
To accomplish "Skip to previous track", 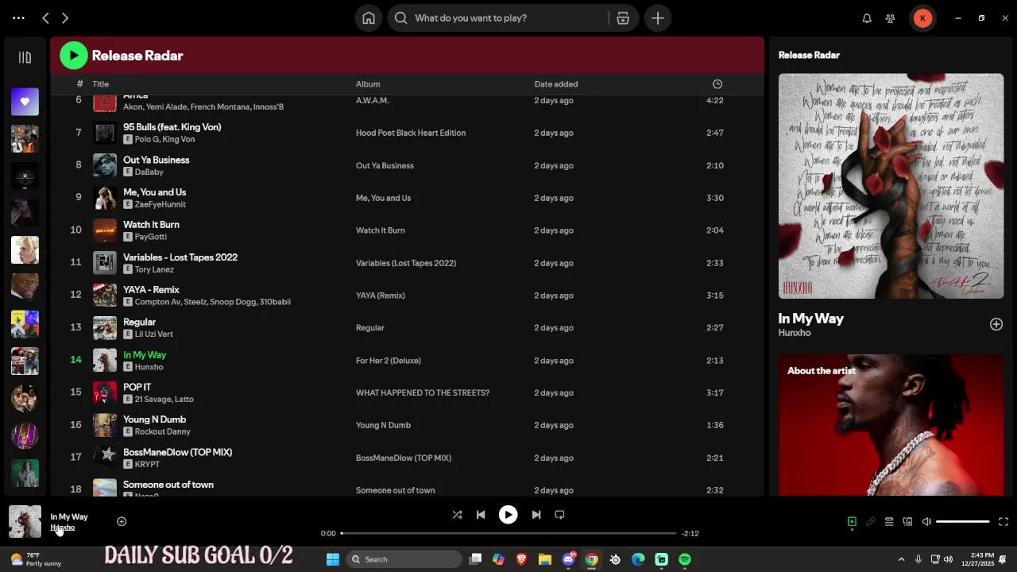I will pos(481,515).
